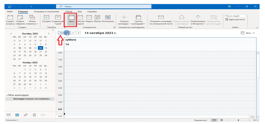Image resolution: width=265 pixels, height=124 pixels.
Task: Open People icon in bottom navigation
Action: pos(26,115)
